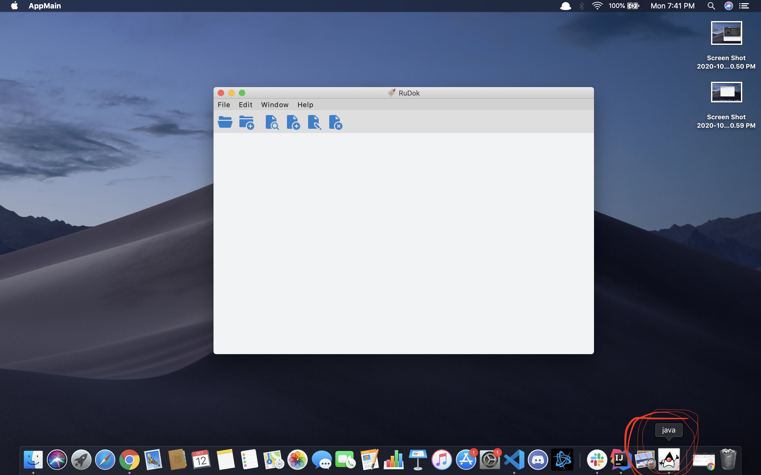
Task: Open the circled java app in the Dock
Action: (669, 459)
